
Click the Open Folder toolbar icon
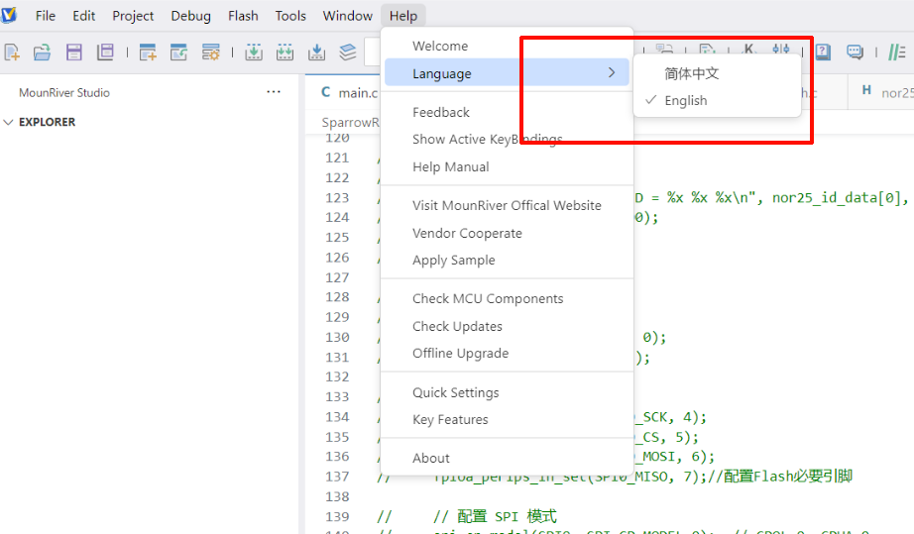coord(42,53)
